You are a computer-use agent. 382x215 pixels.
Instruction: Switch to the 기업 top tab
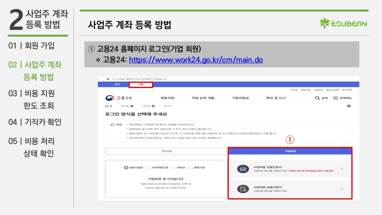coord(140,84)
